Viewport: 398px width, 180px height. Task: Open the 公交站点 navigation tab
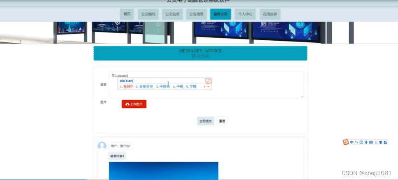click(172, 14)
